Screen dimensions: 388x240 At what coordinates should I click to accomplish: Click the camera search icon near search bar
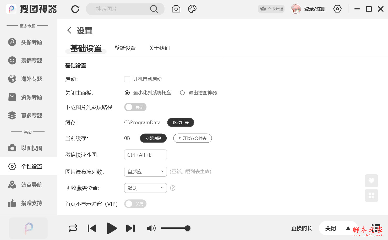[176, 9]
